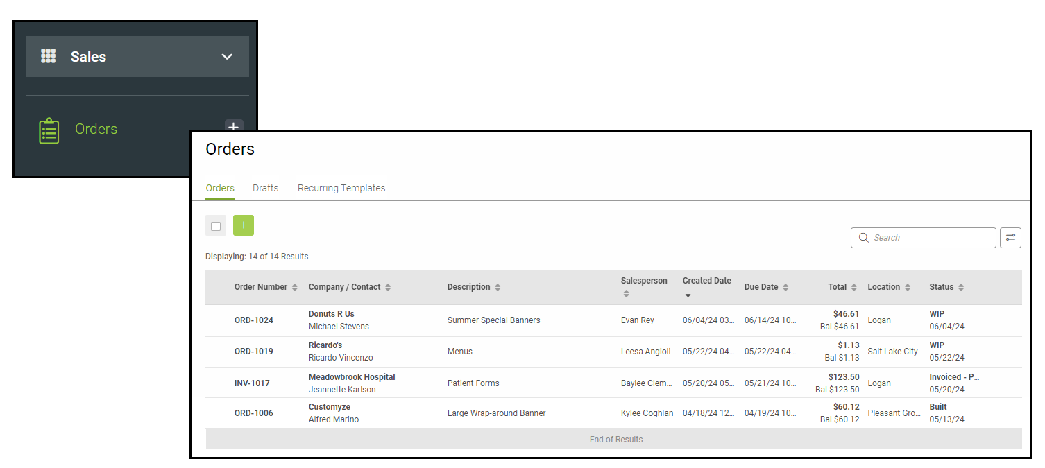The width and height of the screenshot is (1045, 468).
Task: Open order ORD-1006
Action: coord(254,413)
